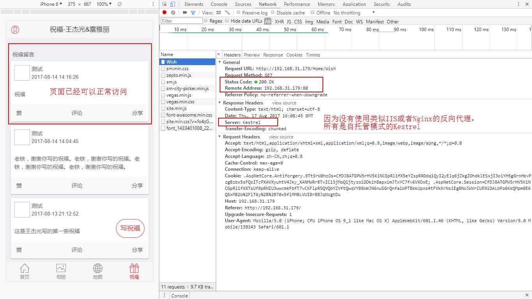Collapse the General section
Screen dimensions: 532x299
pyautogui.click(x=220, y=62)
